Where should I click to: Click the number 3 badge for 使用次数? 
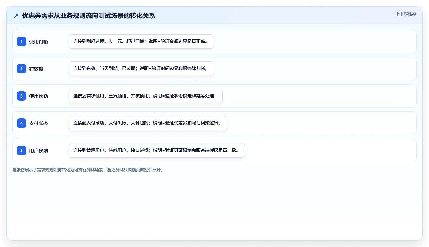click(22, 96)
